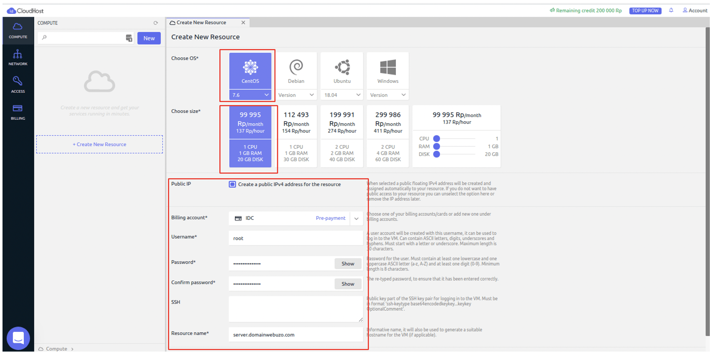Click the 99 995 Rp/month custom size summary
714x357 pixels.
(x=457, y=118)
